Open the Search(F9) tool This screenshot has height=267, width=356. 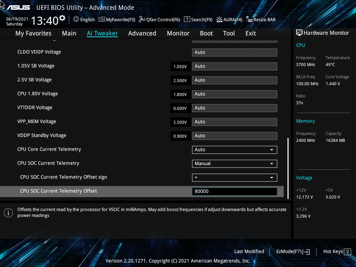[x=198, y=19]
